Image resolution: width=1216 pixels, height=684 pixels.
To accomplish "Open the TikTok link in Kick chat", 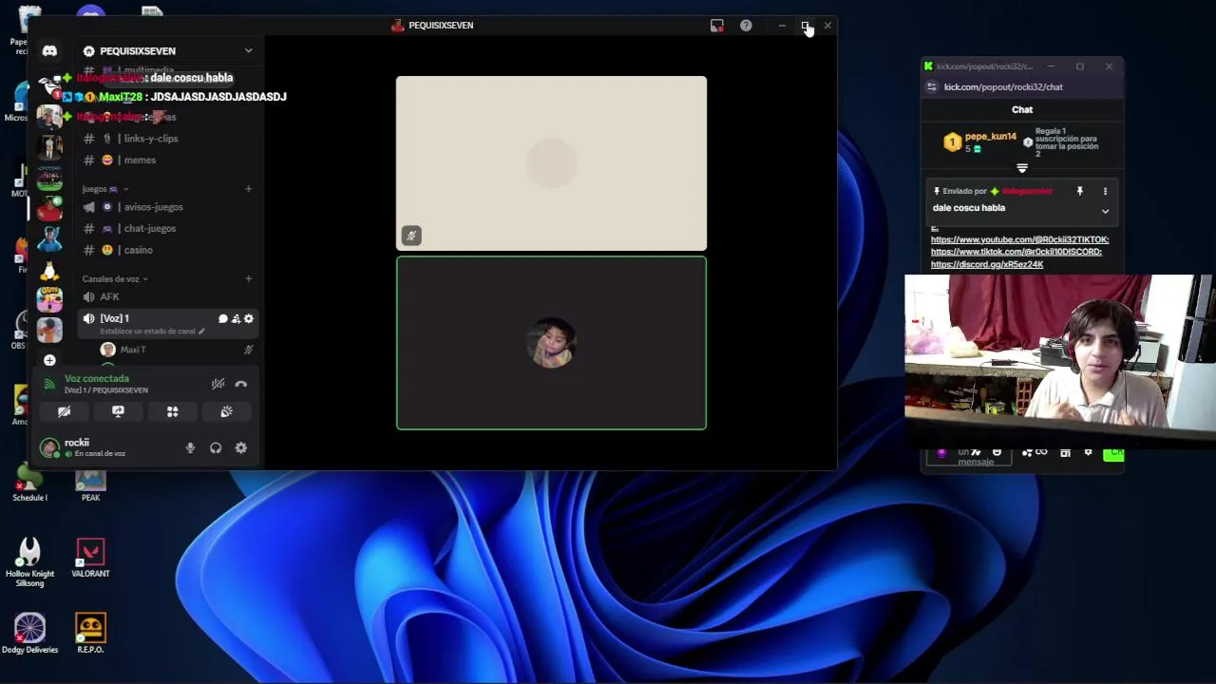I will 1016,252.
